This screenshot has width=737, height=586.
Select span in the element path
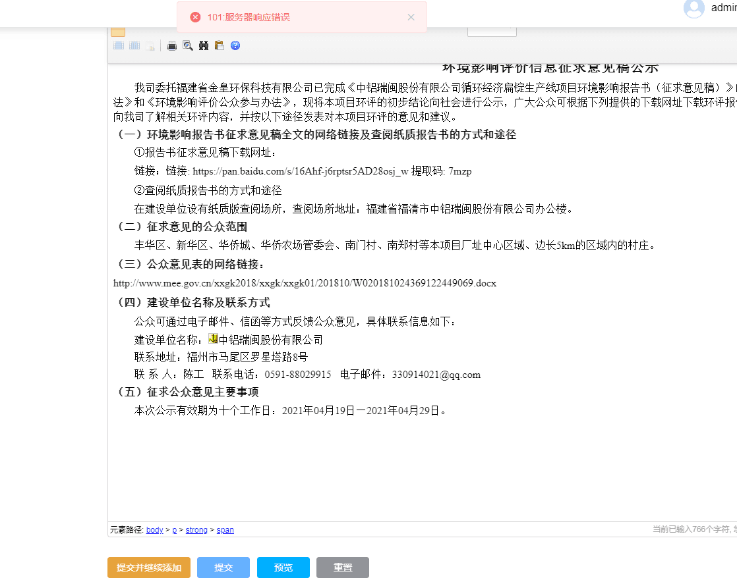pos(225,530)
